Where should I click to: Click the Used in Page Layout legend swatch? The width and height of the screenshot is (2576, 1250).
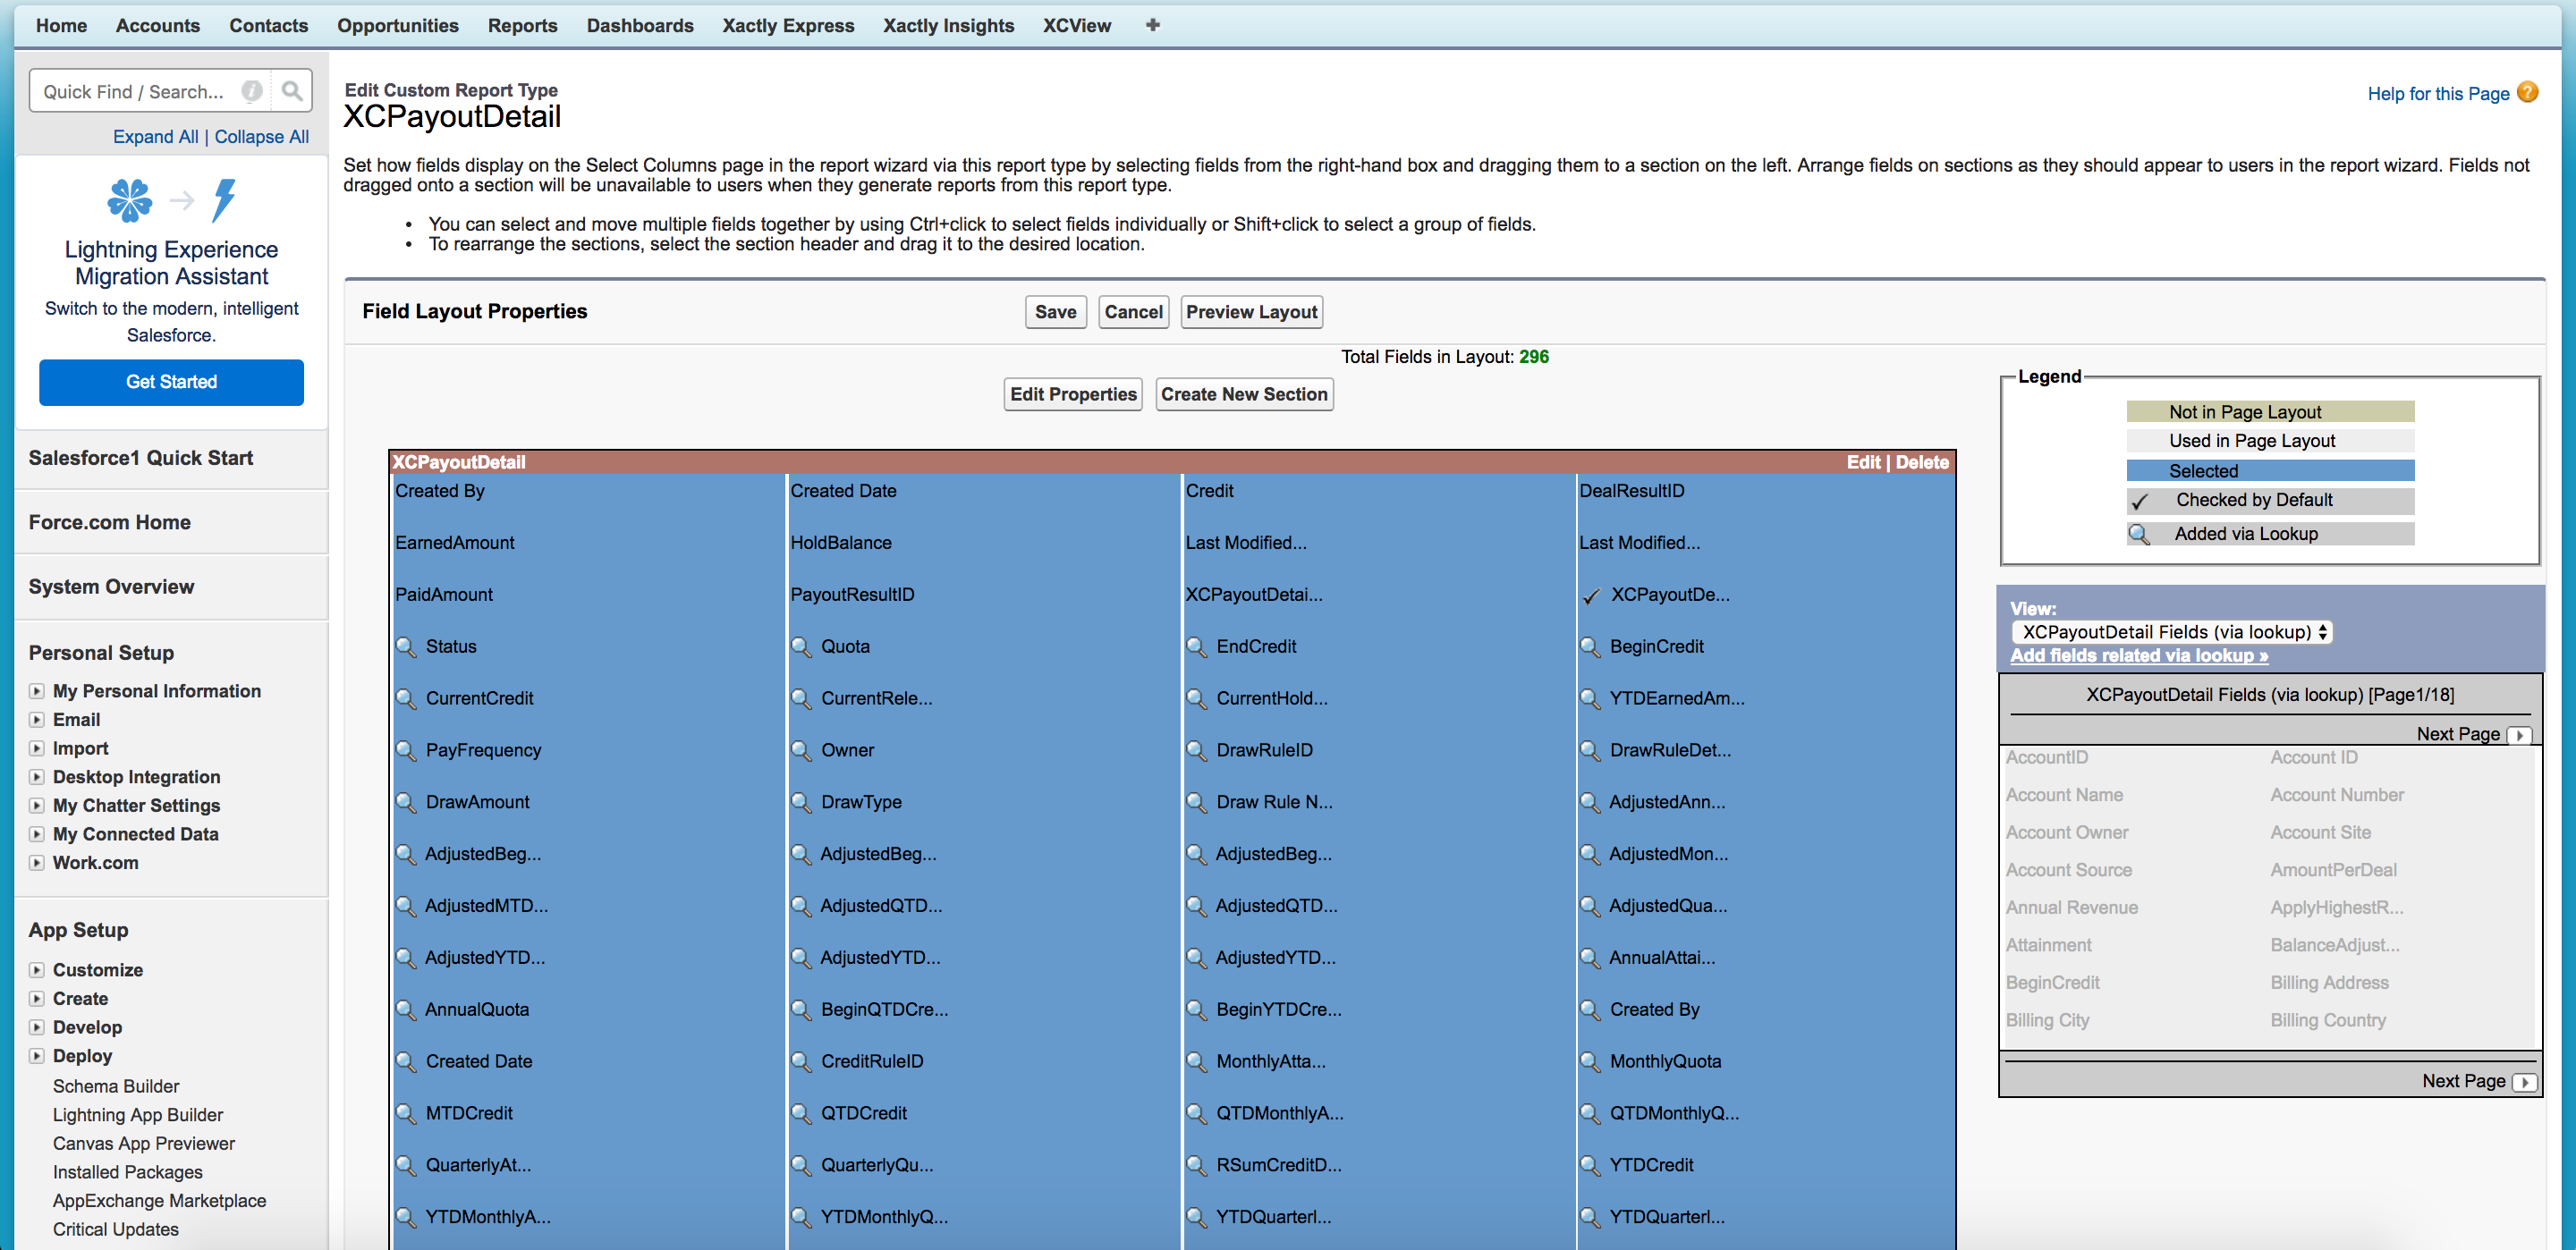pyautogui.click(x=2270, y=441)
